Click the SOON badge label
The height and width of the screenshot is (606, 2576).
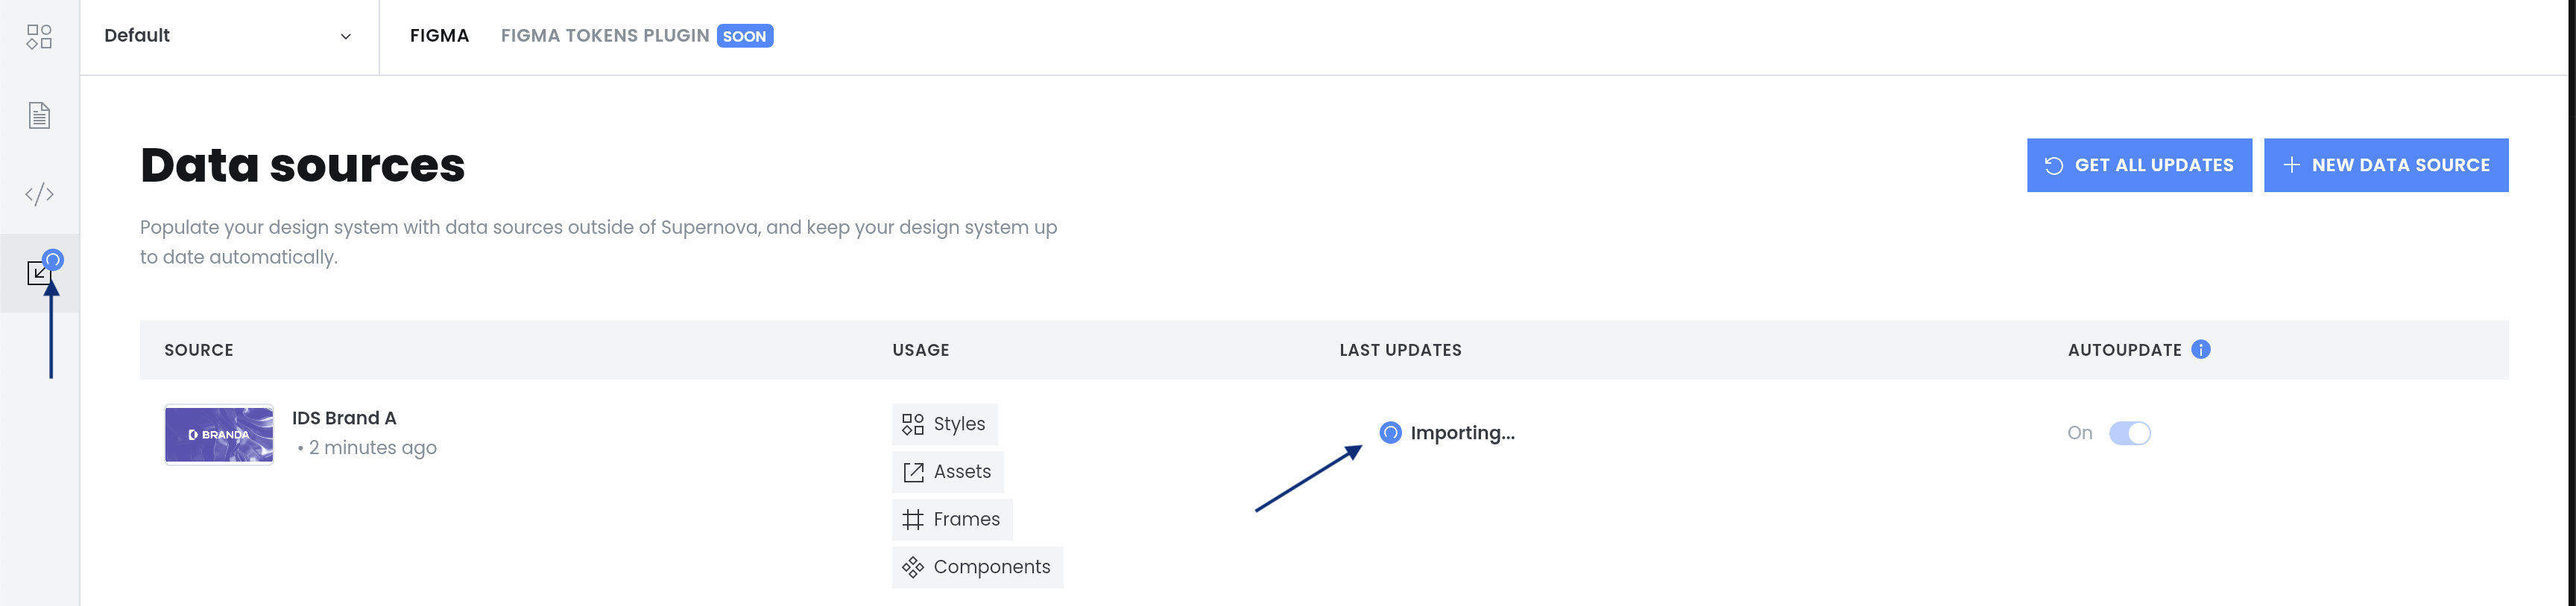click(745, 37)
